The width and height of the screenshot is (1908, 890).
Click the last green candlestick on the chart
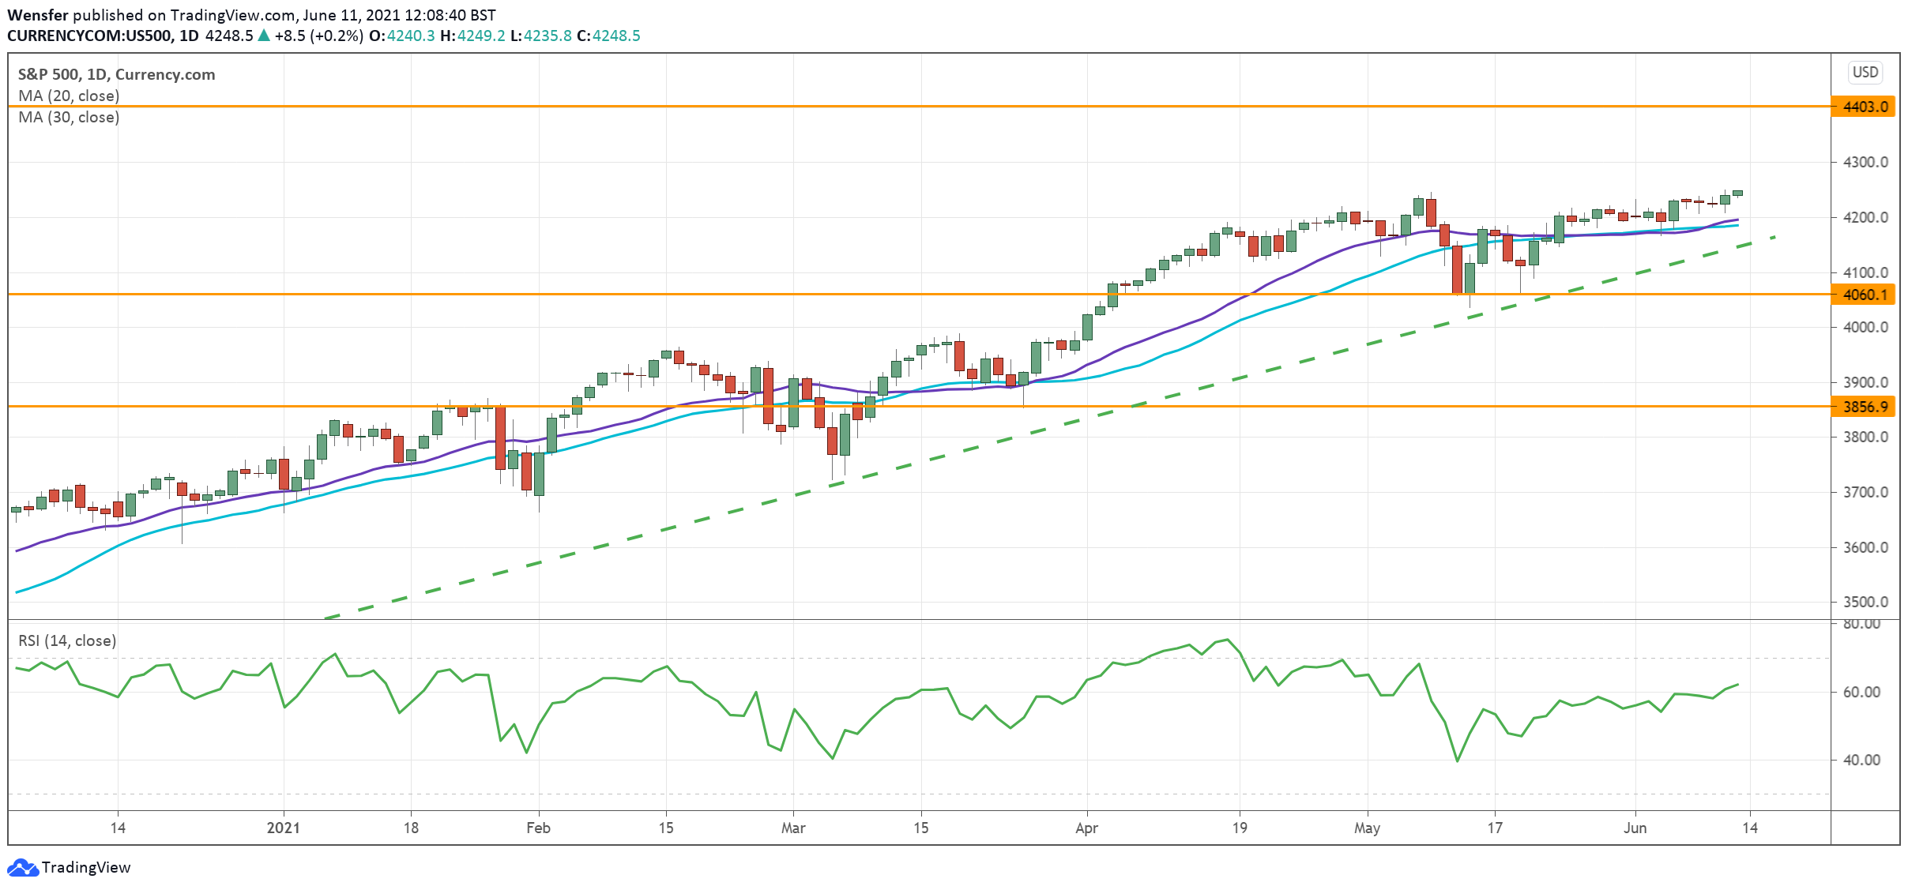[1737, 193]
